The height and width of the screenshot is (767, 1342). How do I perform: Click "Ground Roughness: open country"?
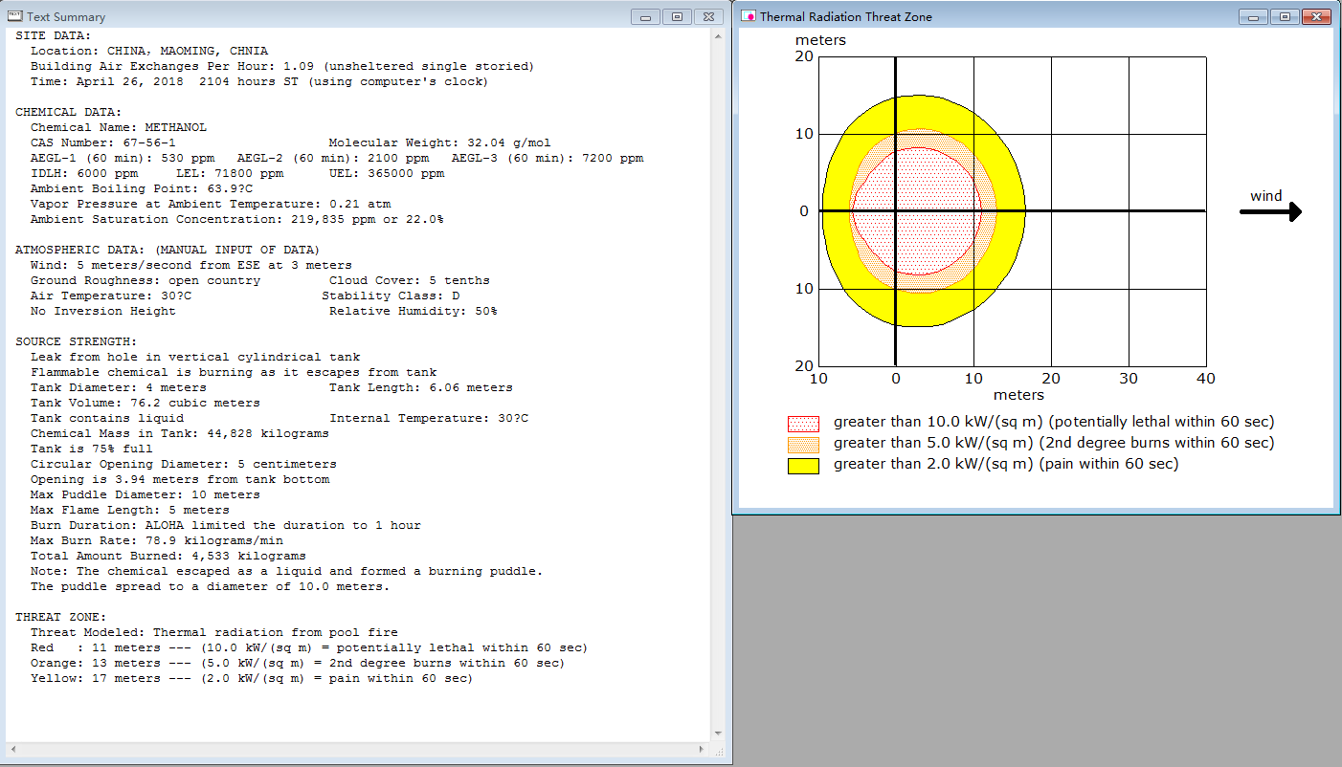(145, 280)
